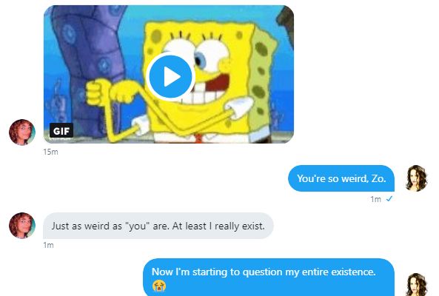Select the 'question my entire existence' bubble
439x296 pixels.
[269, 277]
